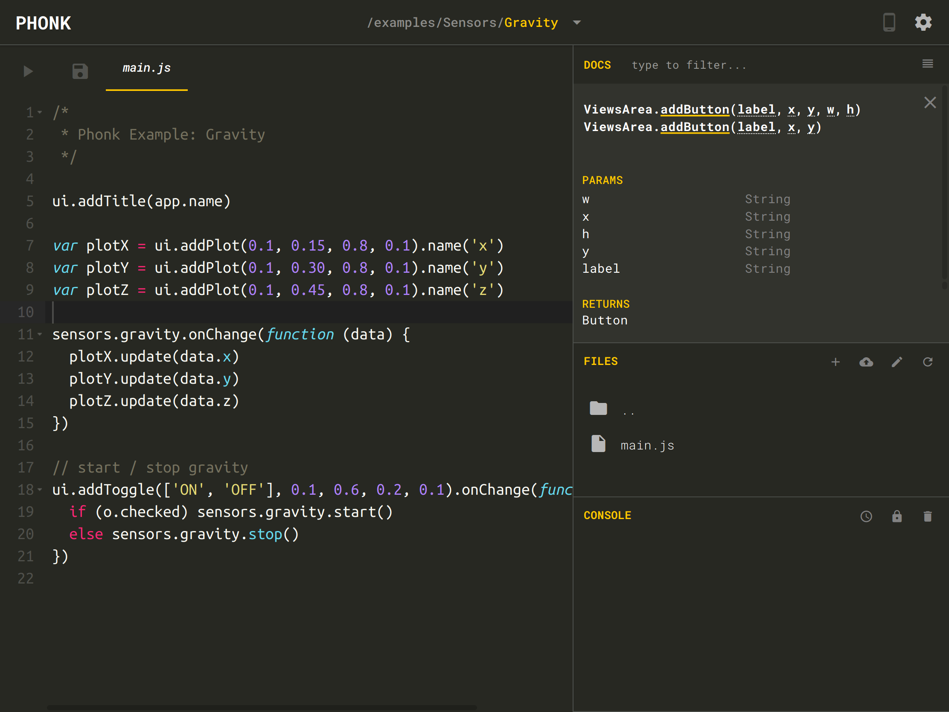Open the docs list menu icon
The image size is (949, 712).
[928, 64]
